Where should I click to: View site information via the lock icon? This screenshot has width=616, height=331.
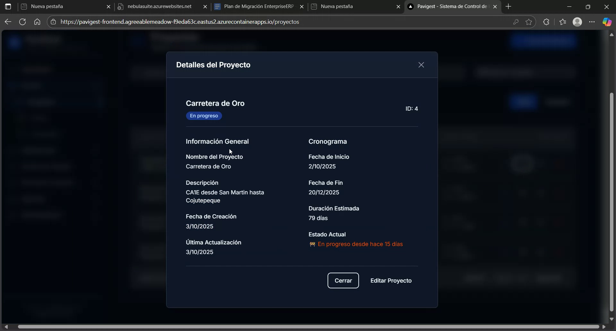tap(53, 21)
